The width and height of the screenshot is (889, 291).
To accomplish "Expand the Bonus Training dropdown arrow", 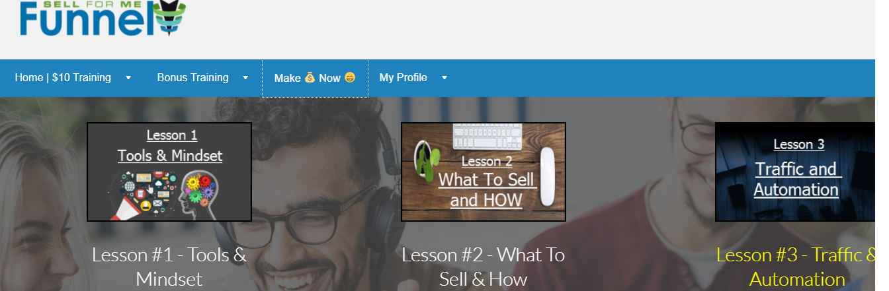I will point(245,78).
